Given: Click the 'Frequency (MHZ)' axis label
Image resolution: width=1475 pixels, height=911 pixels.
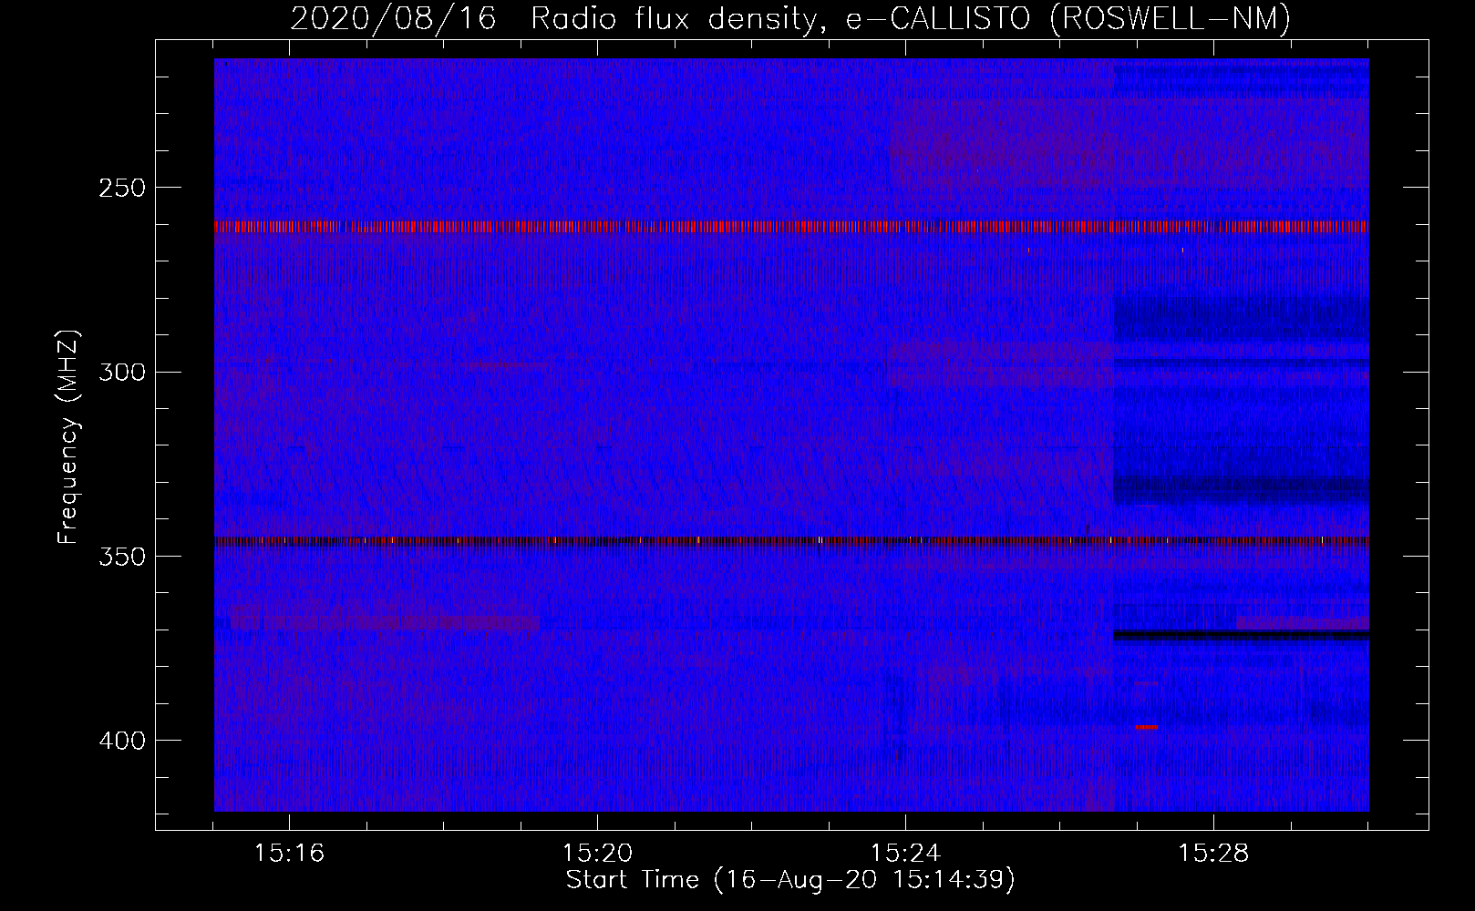Looking at the screenshot, I should (68, 437).
